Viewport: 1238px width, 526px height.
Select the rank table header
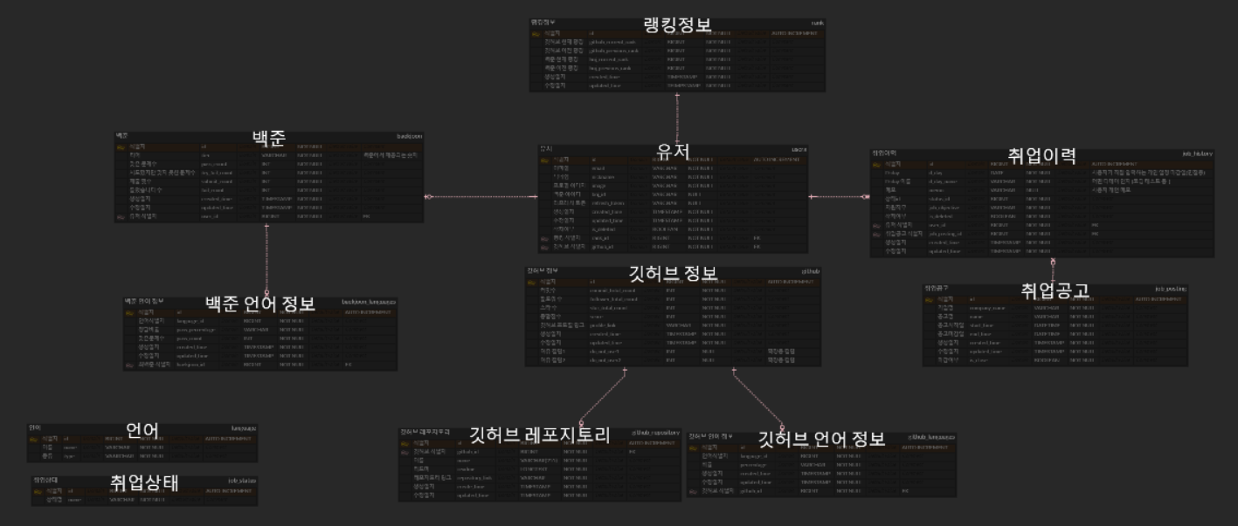coord(677,23)
